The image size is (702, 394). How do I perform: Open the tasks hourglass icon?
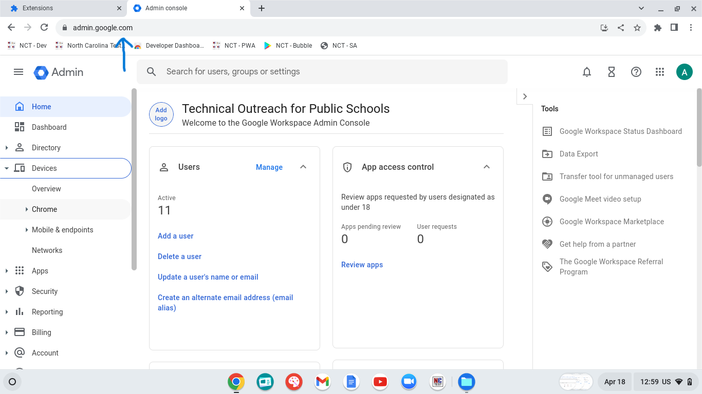(x=612, y=72)
